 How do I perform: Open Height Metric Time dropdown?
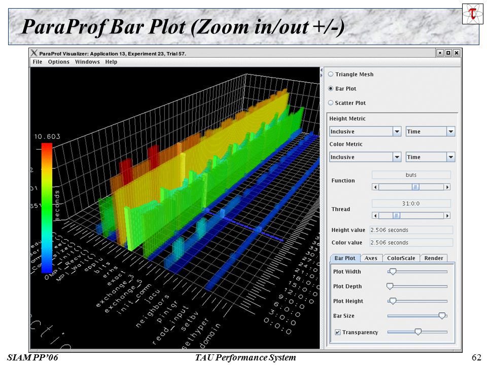coord(431,131)
